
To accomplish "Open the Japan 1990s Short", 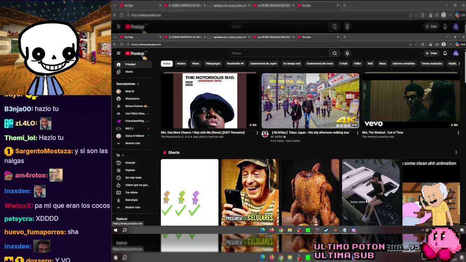I will [371, 192].
